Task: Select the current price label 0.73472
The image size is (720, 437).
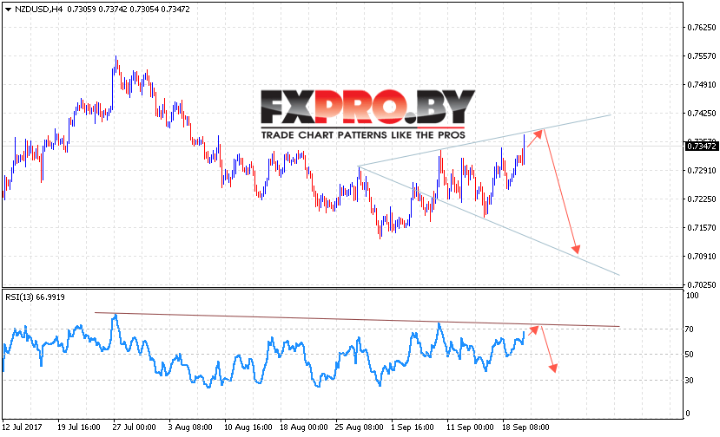Action: [x=701, y=147]
